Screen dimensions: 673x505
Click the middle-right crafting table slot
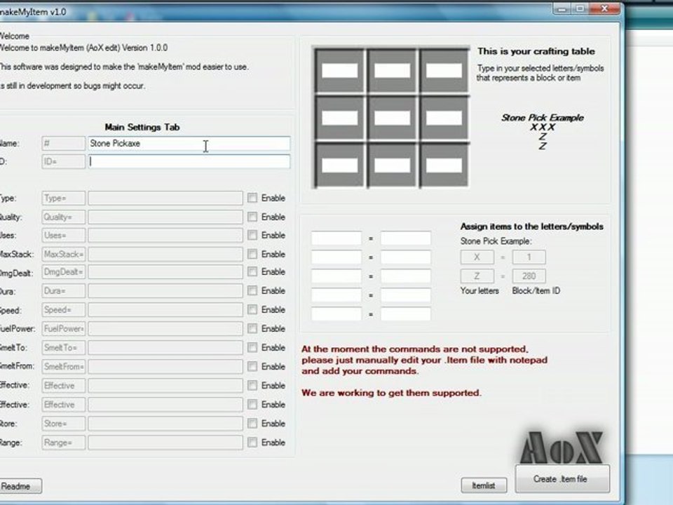444,118
